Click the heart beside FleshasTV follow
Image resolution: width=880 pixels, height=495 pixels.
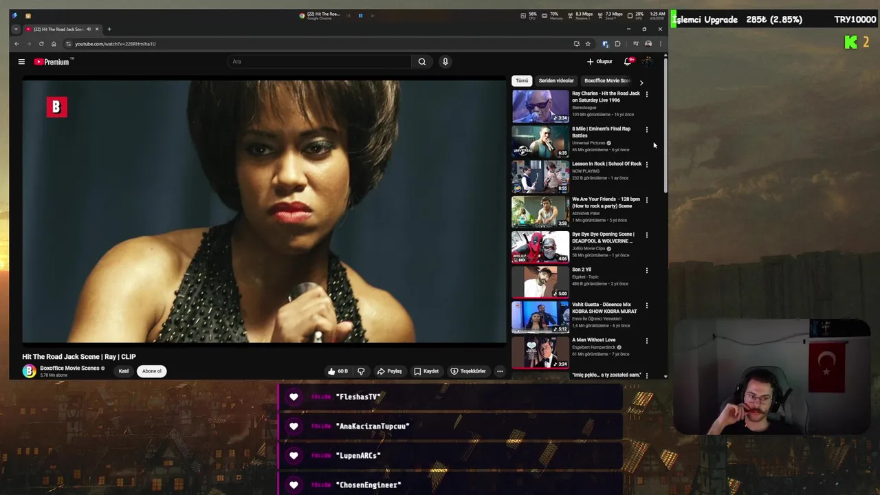[x=294, y=397]
